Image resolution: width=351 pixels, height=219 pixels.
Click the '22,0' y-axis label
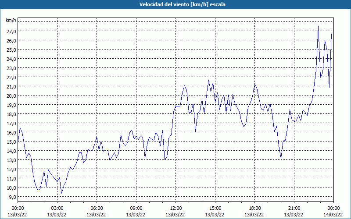[11, 78]
